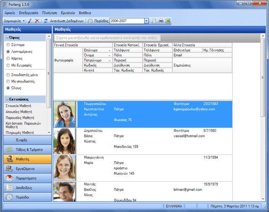Click the Εργαζόμενοι navigation button
269x212 pixels.
pos(27,168)
